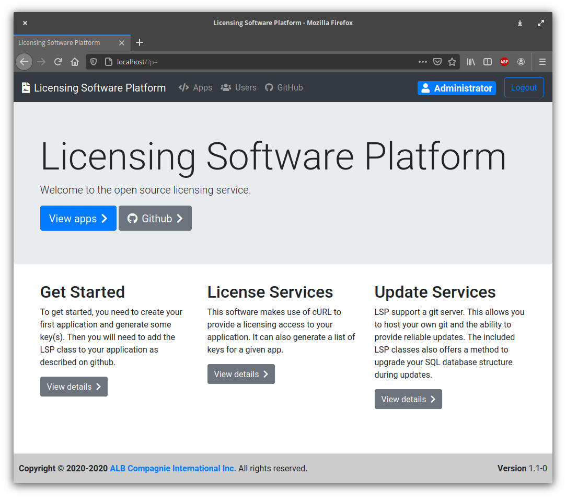Click the GitHub octocat icon in navbar

tap(269, 87)
